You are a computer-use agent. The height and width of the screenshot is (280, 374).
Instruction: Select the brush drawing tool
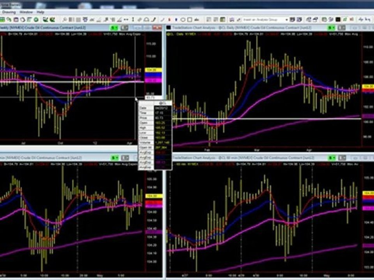tap(153, 19)
